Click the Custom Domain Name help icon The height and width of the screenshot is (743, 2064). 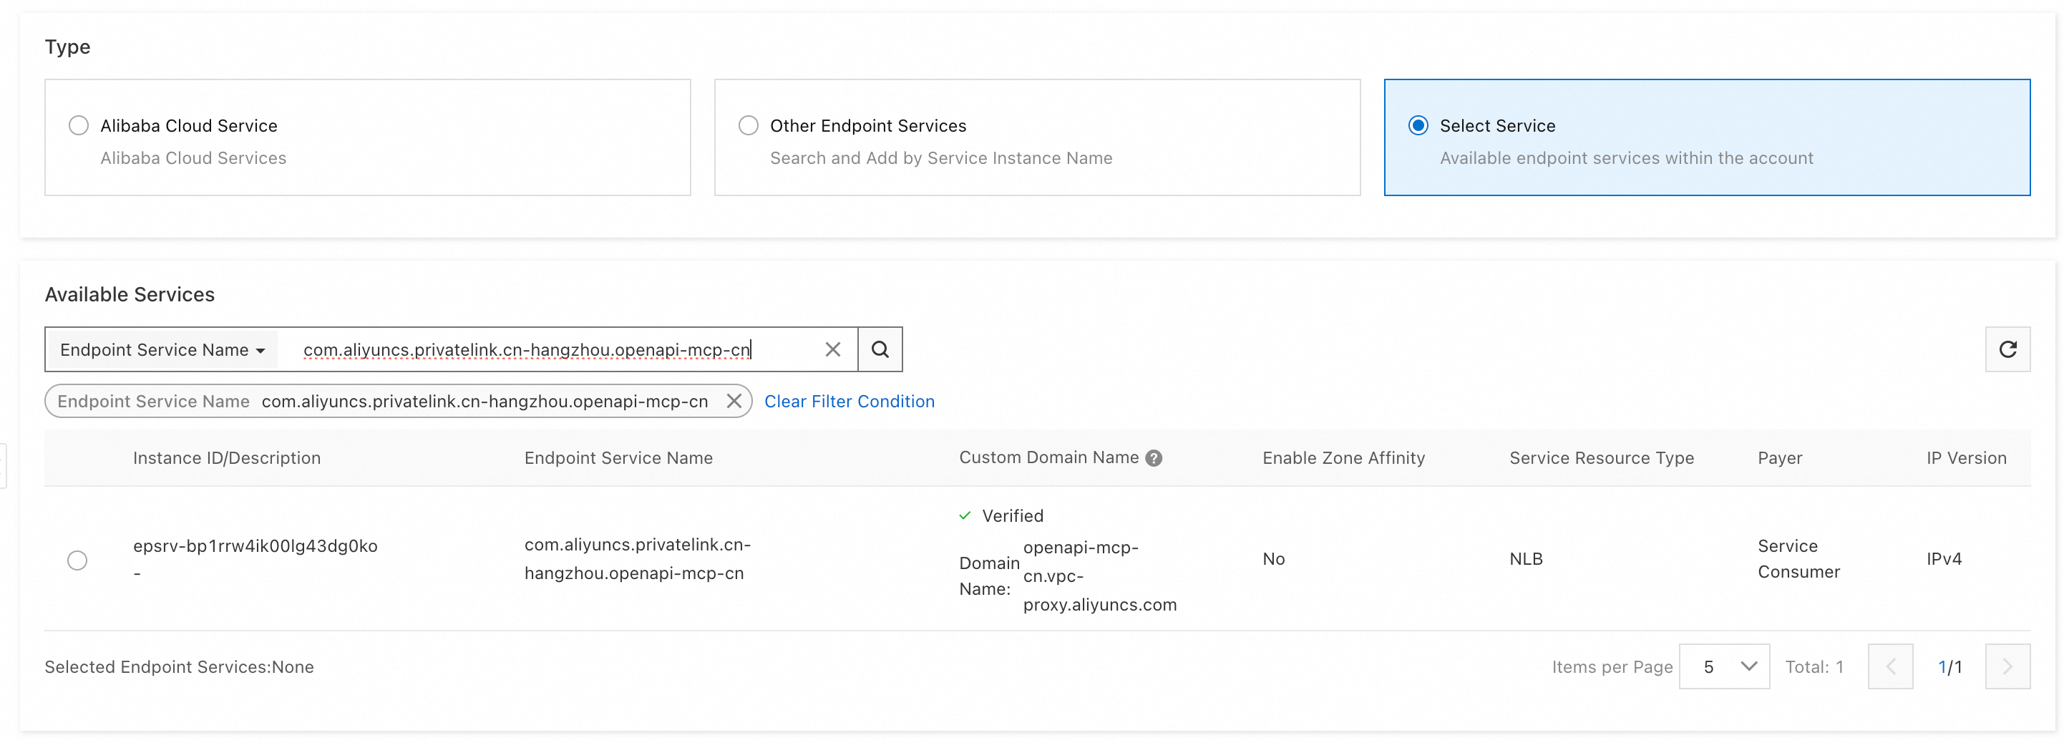click(1153, 457)
